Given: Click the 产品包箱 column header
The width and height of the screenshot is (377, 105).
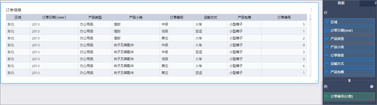Looking at the screenshot, I should [x=244, y=17].
